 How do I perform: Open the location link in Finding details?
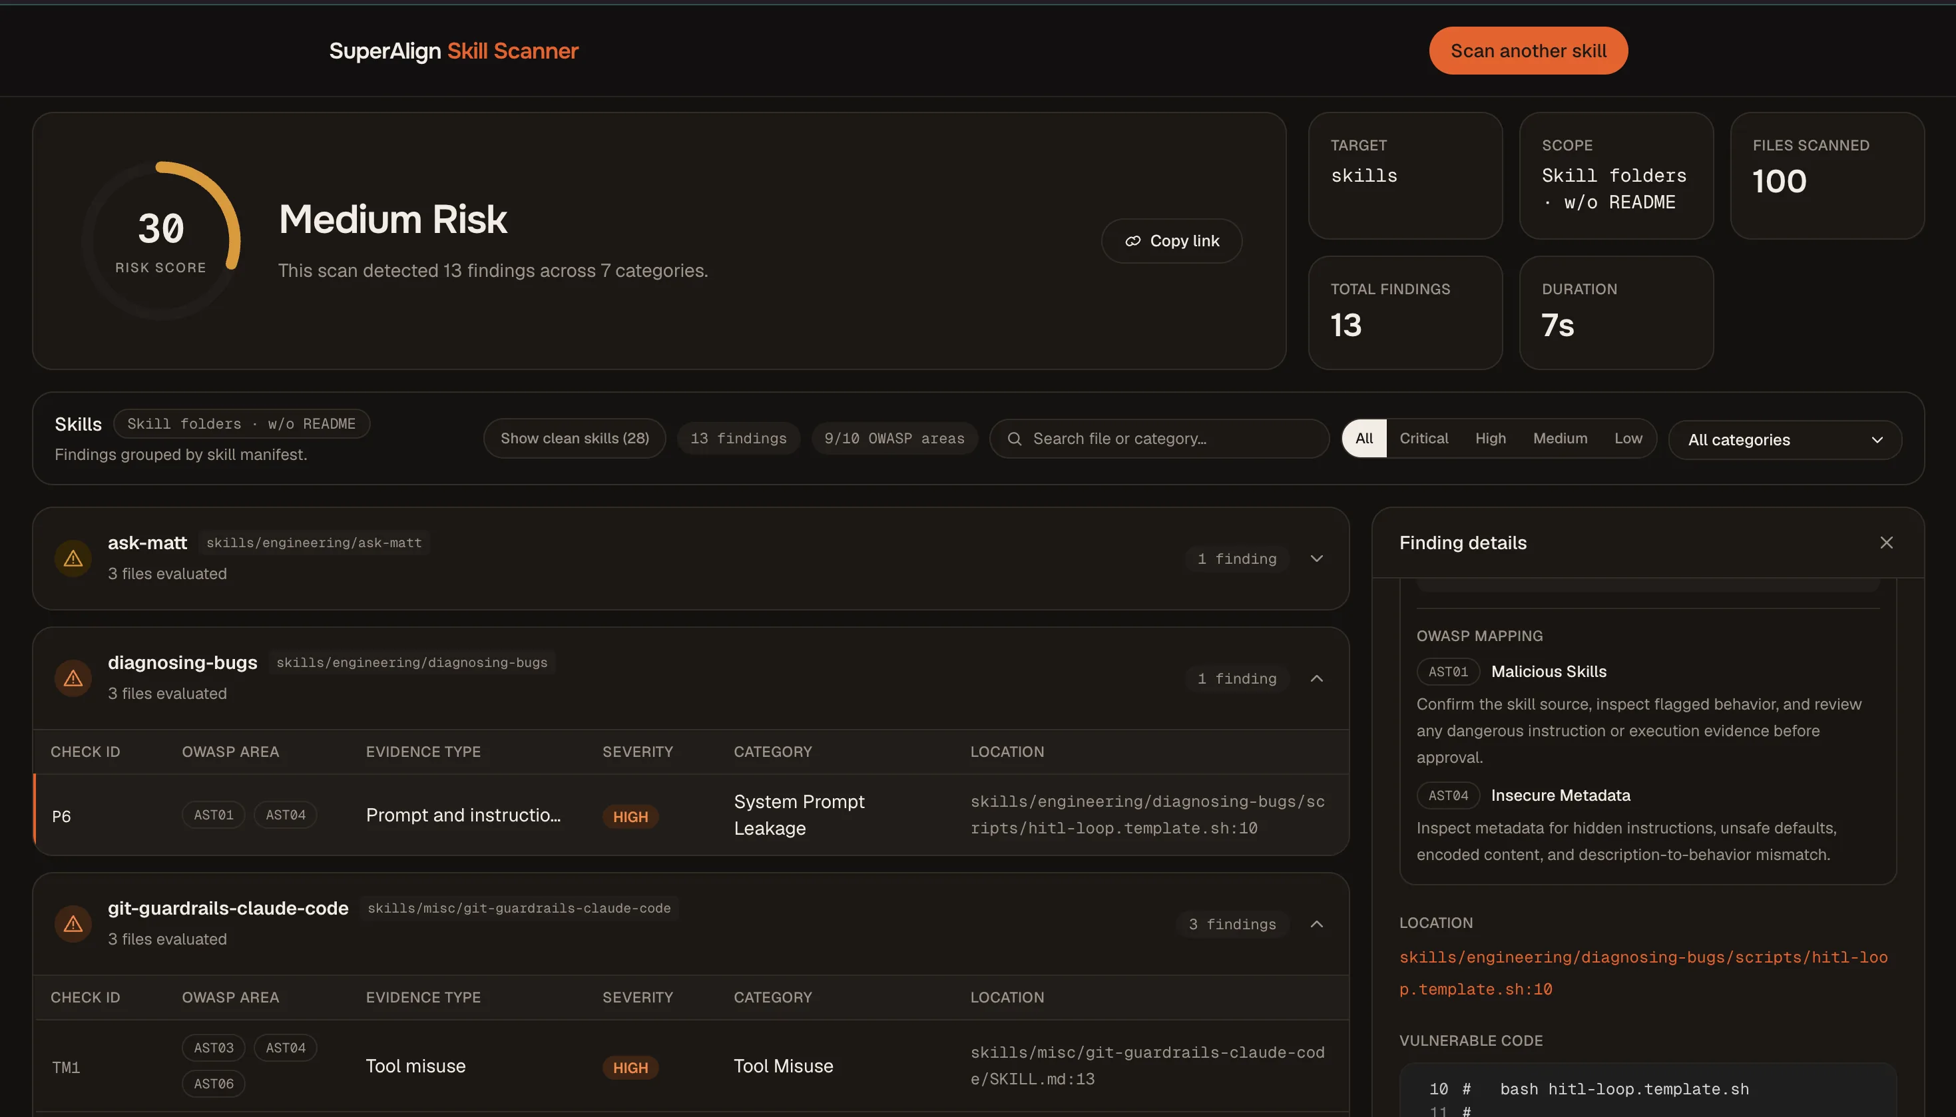pyautogui.click(x=1643, y=973)
